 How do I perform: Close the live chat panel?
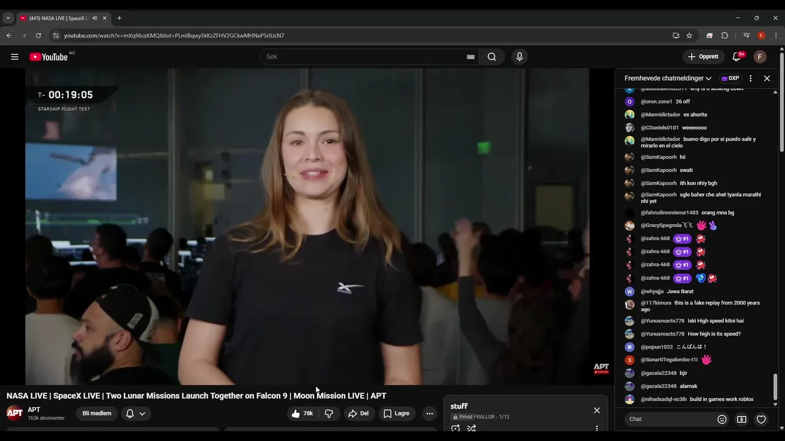point(767,78)
